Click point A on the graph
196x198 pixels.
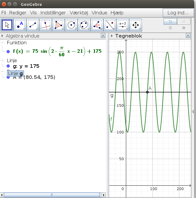pyautogui.click(x=147, y=92)
